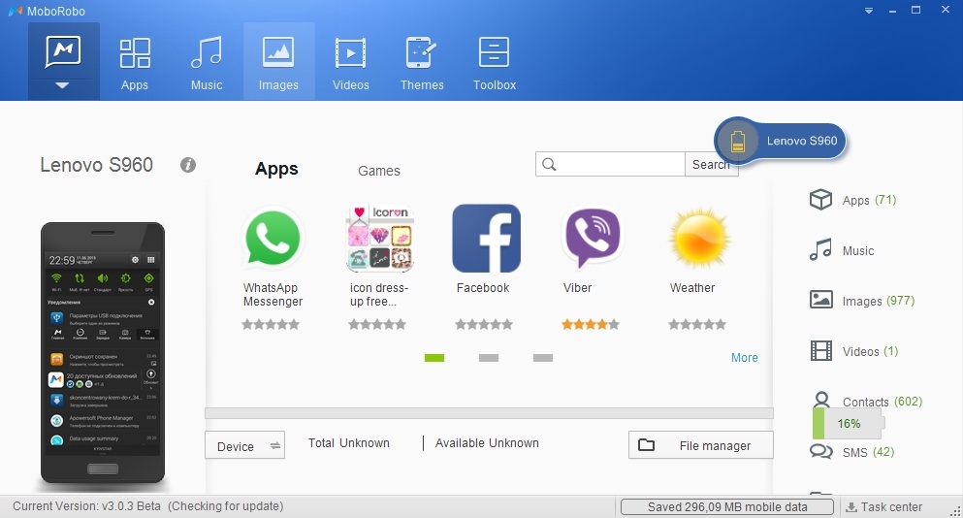Click the storage usage bar
The width and height of the screenshot is (963, 518).
click(489, 413)
